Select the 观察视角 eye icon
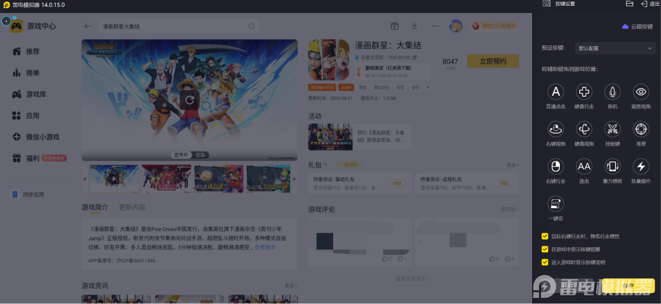 (641, 92)
